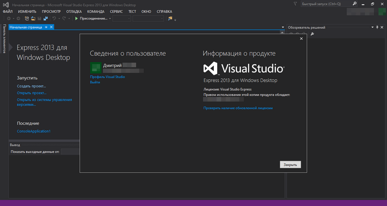This screenshot has width=387, height=206.
Task: Open the ОКНО menu
Action: tap(146, 12)
